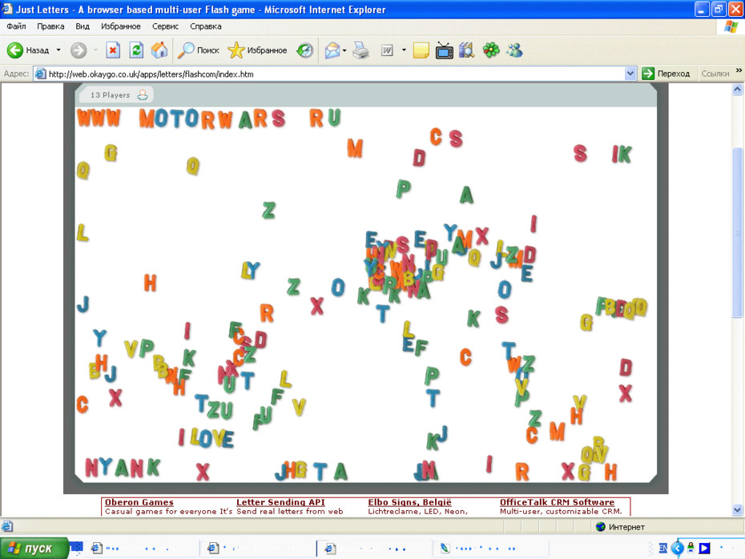The height and width of the screenshot is (559, 745).
Task: Click the text "Multi-user, customizable CRM."
Action: 561,512
